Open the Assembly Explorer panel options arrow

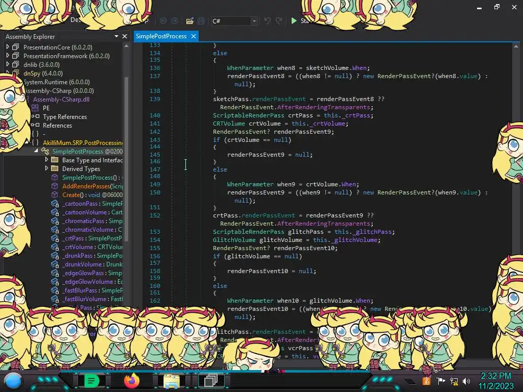pos(116,36)
